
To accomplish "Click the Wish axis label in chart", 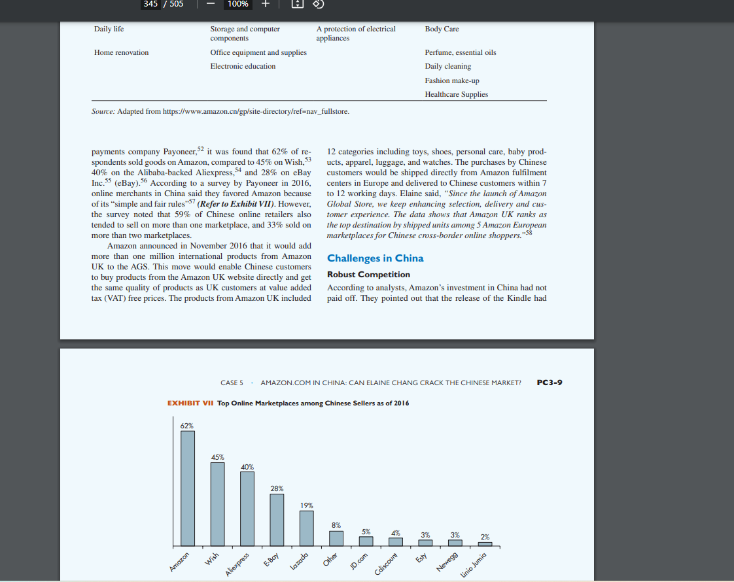I will click(x=211, y=558).
